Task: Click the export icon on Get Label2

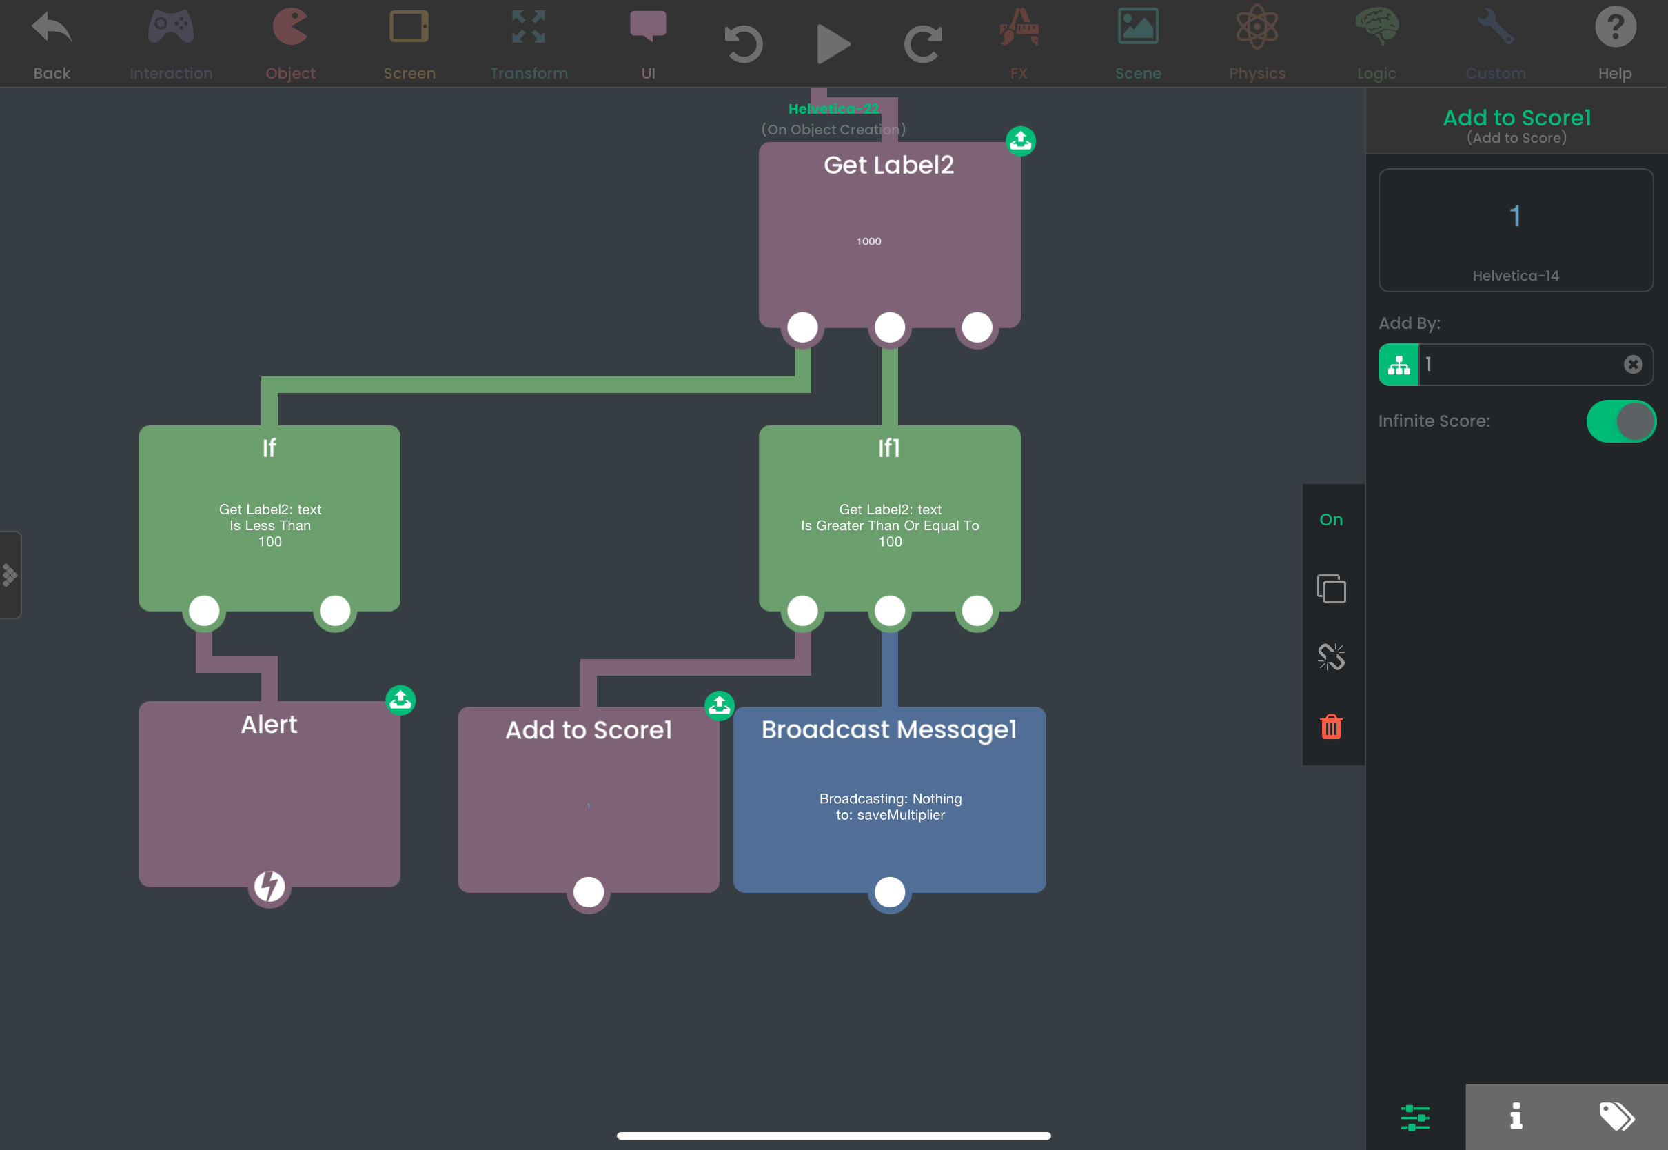Action: coord(1021,141)
